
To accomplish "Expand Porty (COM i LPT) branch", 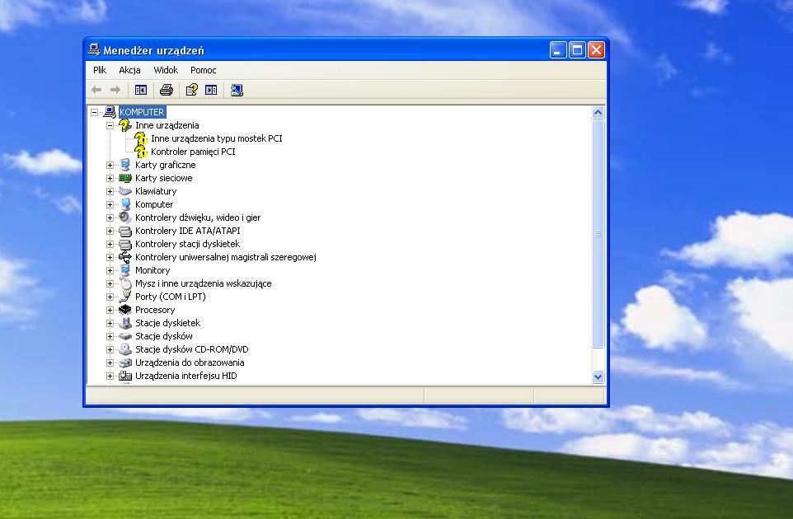I will (x=110, y=297).
